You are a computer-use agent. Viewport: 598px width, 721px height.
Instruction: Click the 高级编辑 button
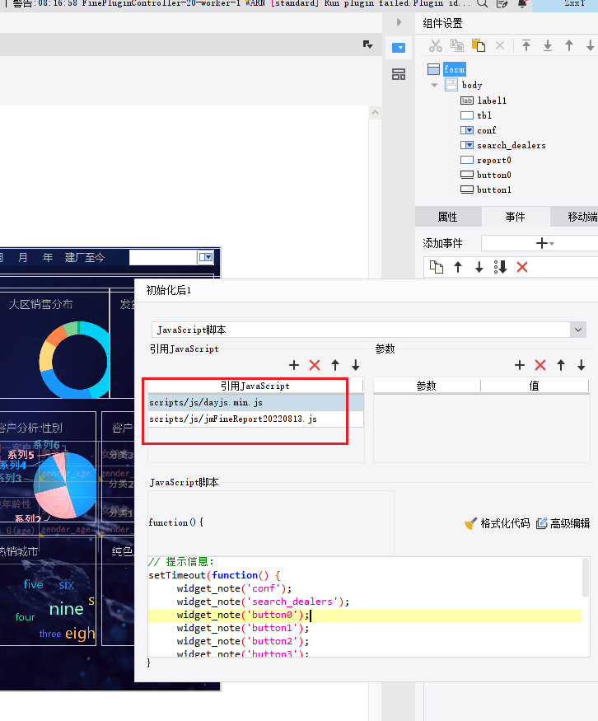[563, 523]
